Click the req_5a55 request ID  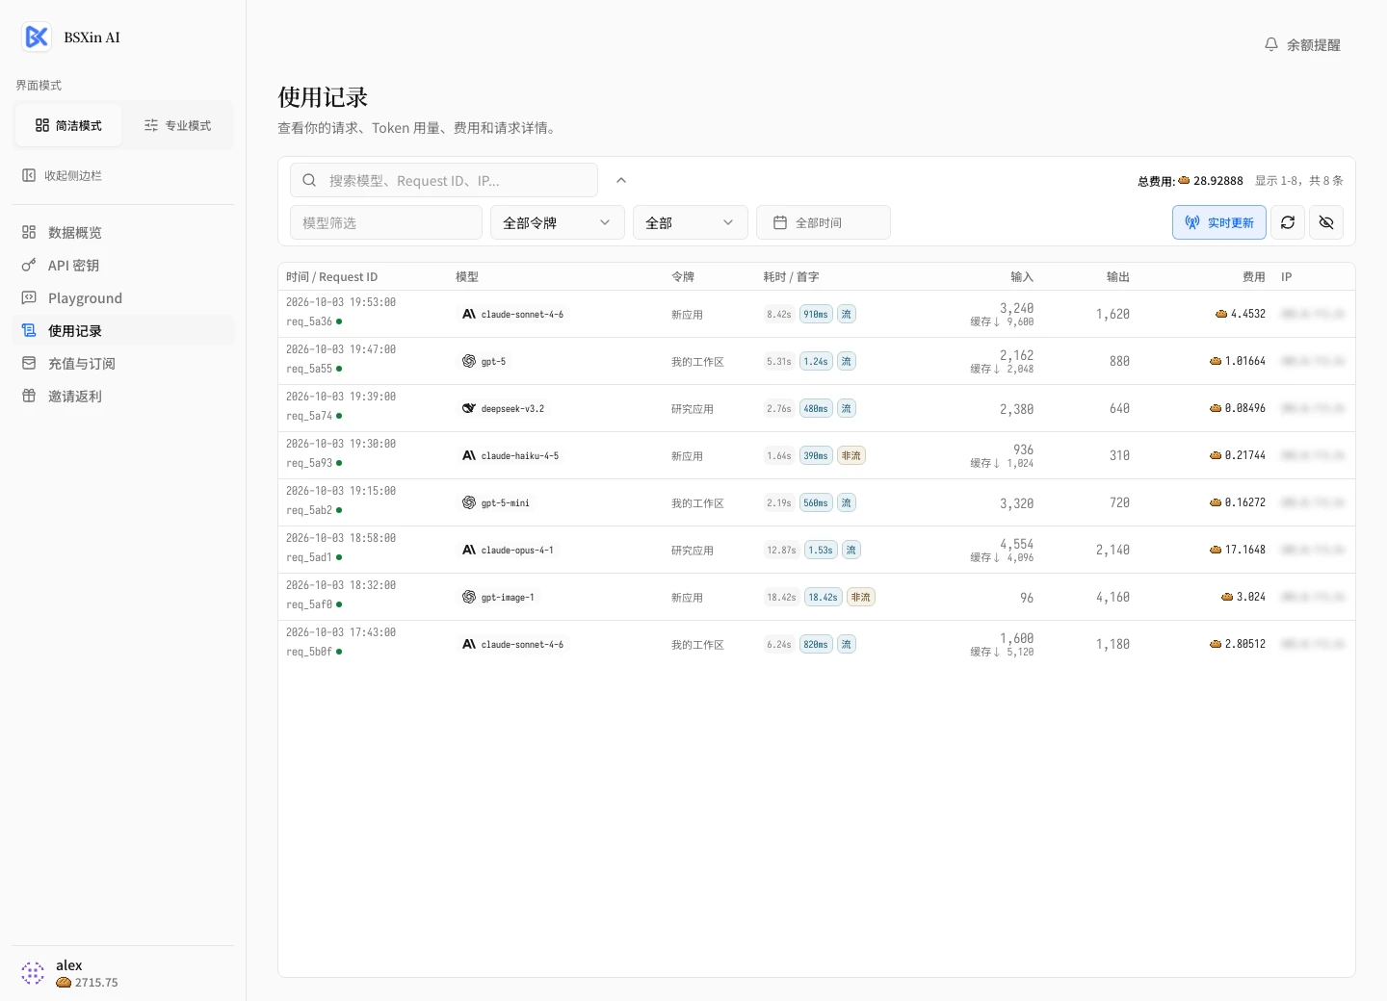tap(309, 369)
